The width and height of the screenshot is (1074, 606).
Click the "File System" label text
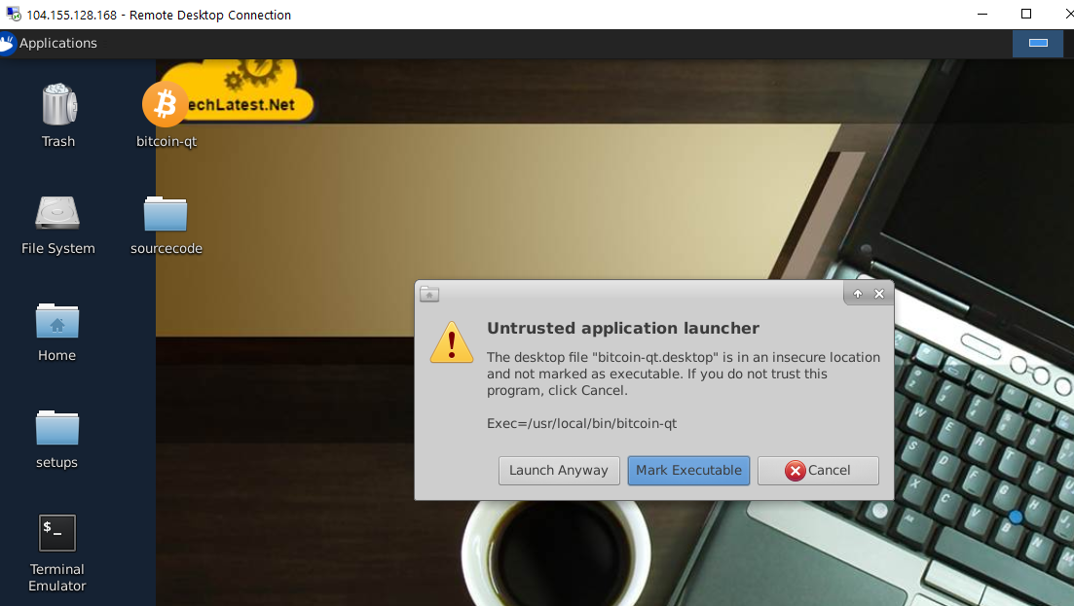click(58, 248)
